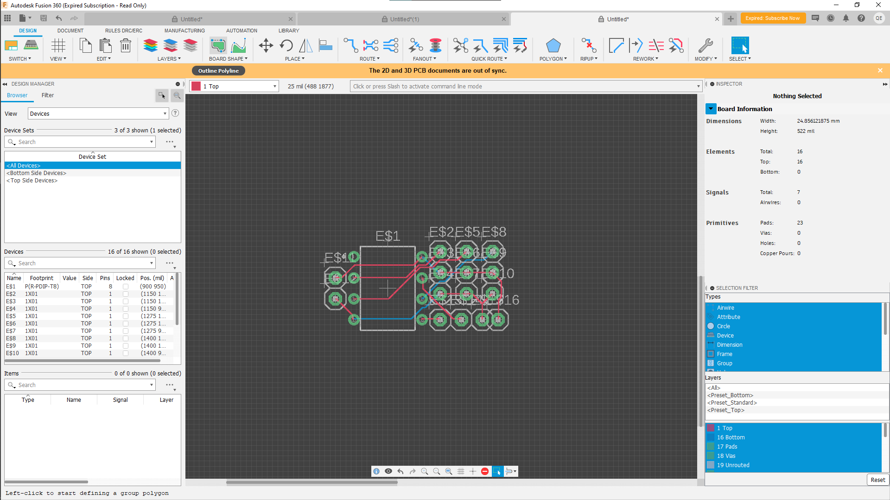
Task: Expand the Top Side Devices set
Action: 31,180
